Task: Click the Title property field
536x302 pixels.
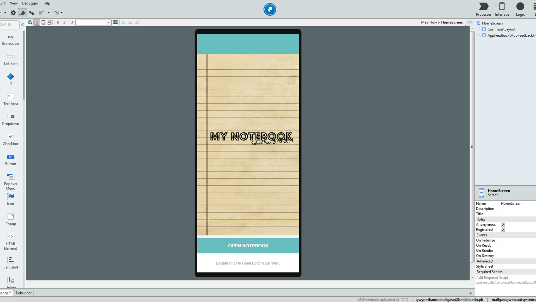Action: click(x=518, y=214)
